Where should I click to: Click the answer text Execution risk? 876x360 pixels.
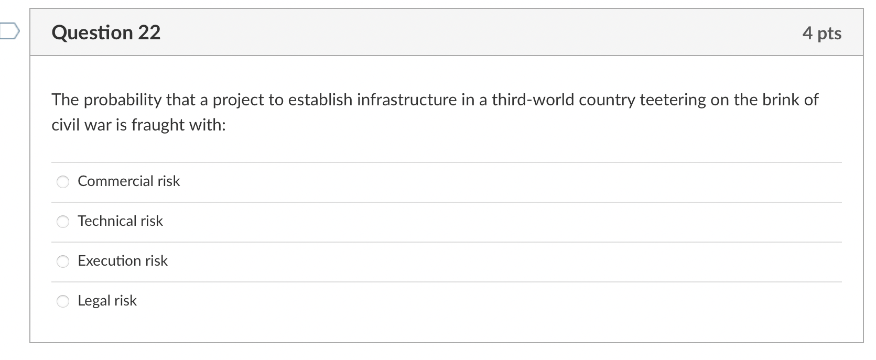[123, 261]
